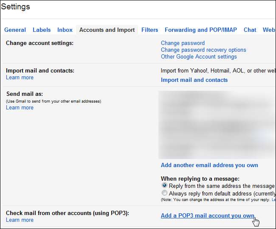
Task: Select the Accounts and Import tab
Action: (107, 30)
